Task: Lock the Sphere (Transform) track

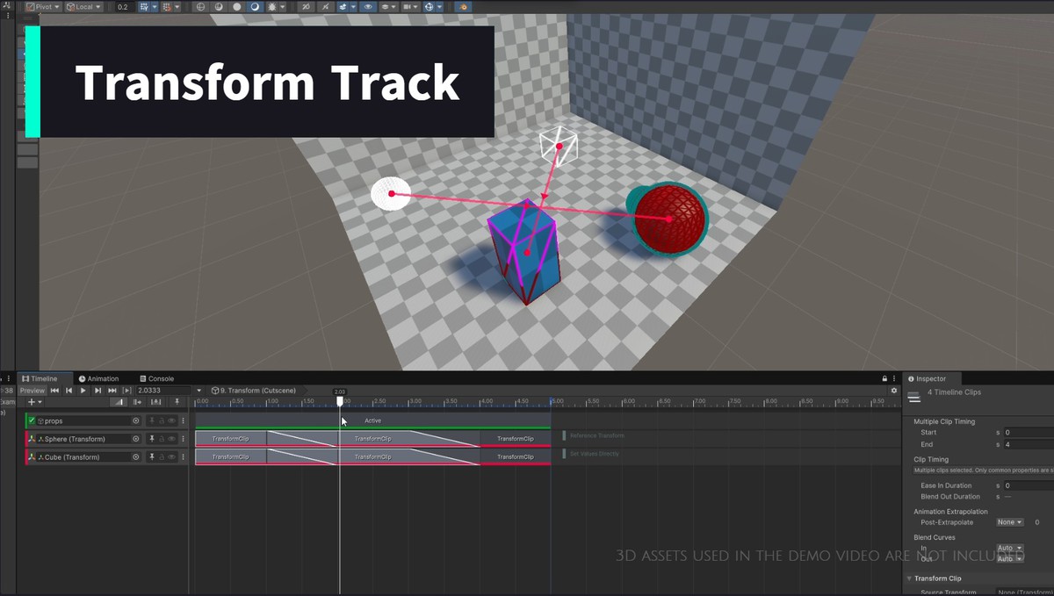Action: (162, 439)
